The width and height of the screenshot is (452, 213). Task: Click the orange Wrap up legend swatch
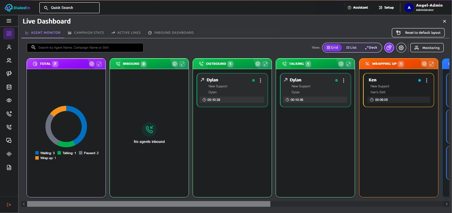pyautogui.click(x=37, y=158)
